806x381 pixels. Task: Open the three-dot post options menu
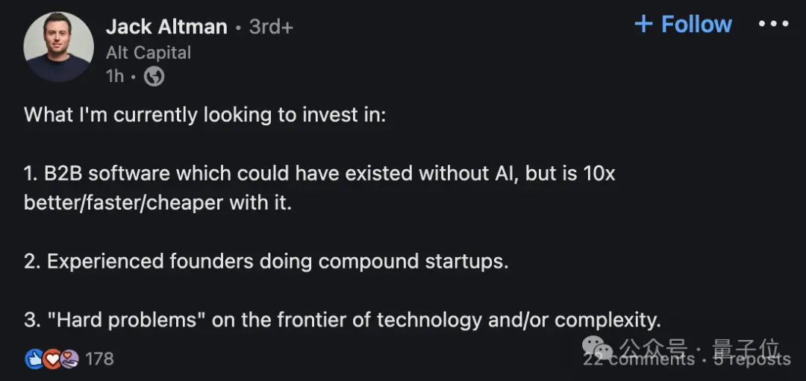[774, 24]
